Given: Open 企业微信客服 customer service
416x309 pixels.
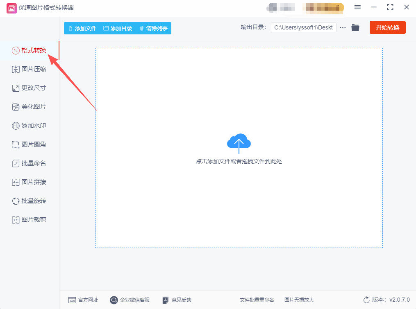Looking at the screenshot, I should (x=130, y=300).
